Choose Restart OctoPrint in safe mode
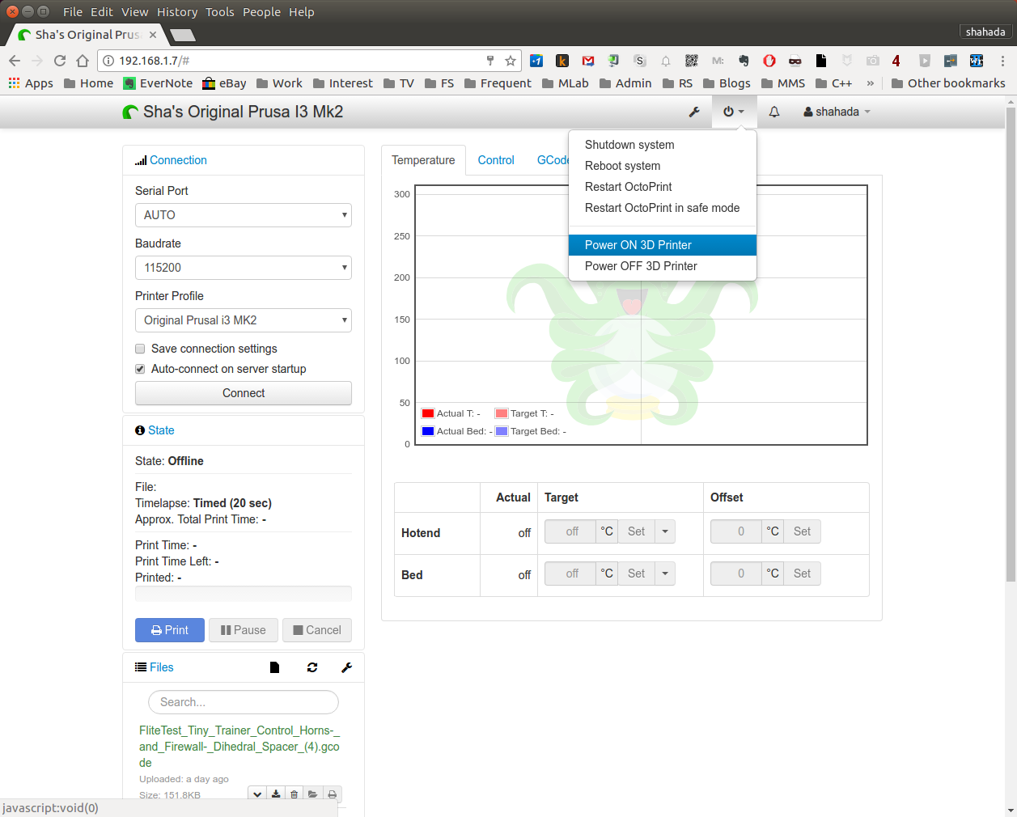The image size is (1017, 817). coord(663,208)
